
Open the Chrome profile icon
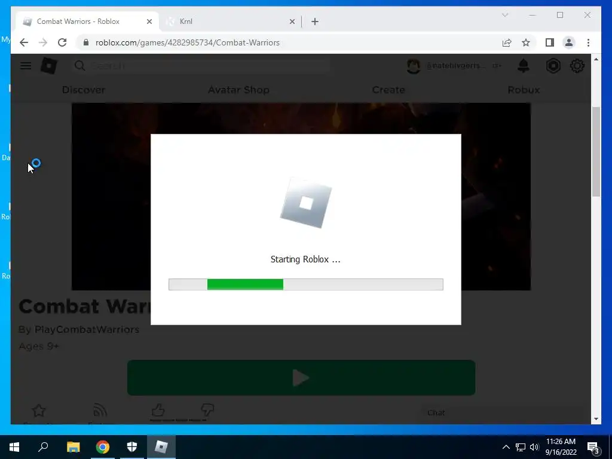[569, 42]
